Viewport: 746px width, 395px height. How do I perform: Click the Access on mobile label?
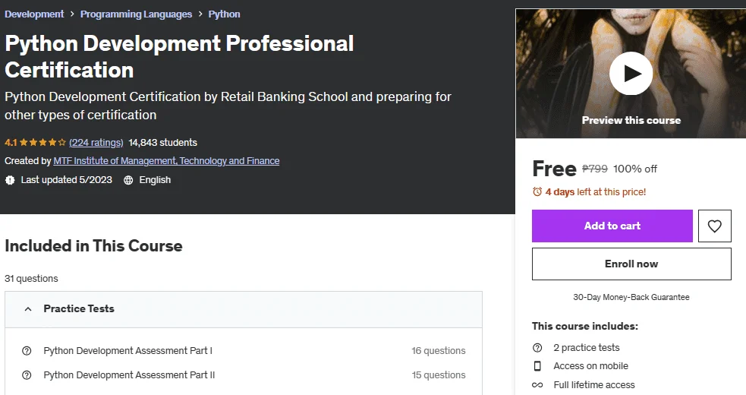[x=591, y=366]
